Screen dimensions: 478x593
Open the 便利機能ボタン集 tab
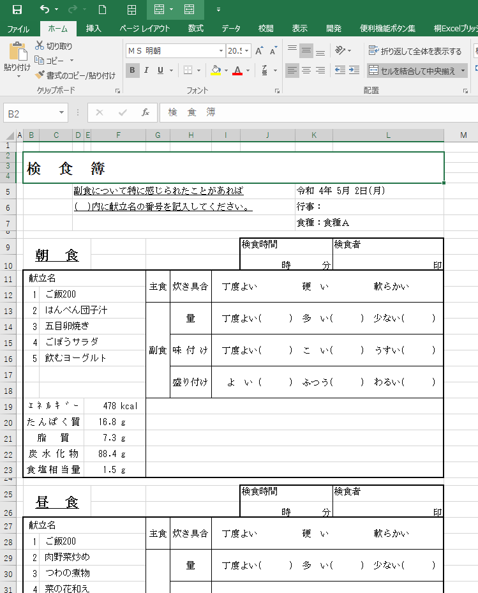pyautogui.click(x=387, y=29)
